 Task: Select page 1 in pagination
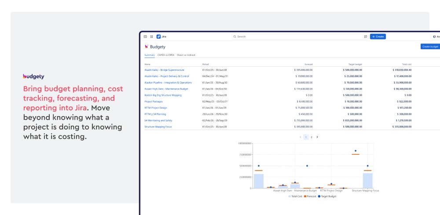pyautogui.click(x=306, y=137)
